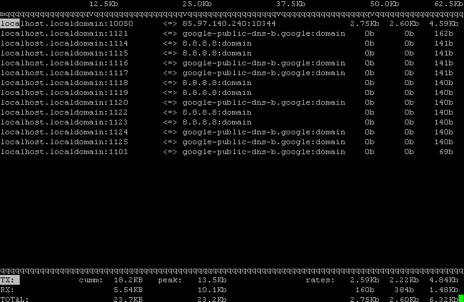Click RX peak value 10.1Kb
464x302 pixels.
[x=212, y=290]
